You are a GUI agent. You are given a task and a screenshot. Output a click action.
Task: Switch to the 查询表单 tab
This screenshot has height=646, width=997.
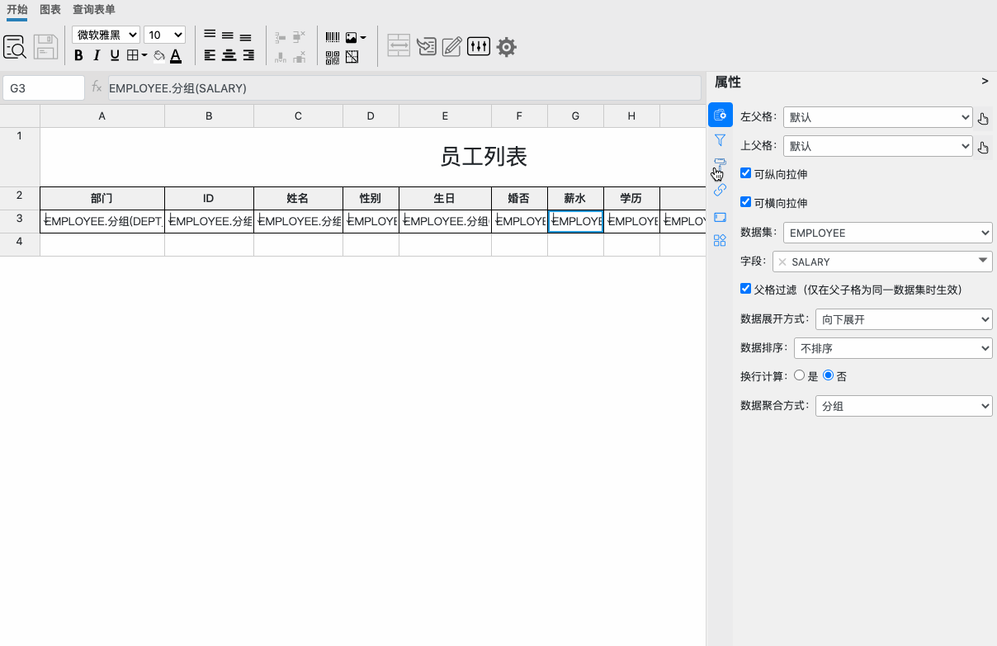tap(94, 10)
